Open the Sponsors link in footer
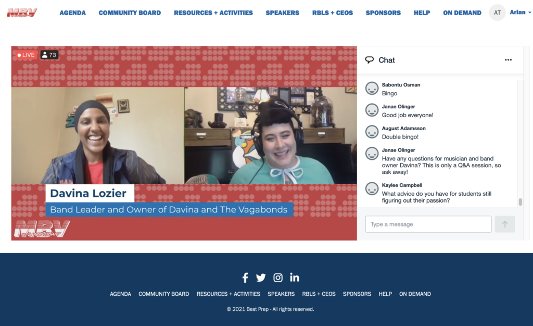This screenshot has width=533, height=326. pyautogui.click(x=357, y=294)
